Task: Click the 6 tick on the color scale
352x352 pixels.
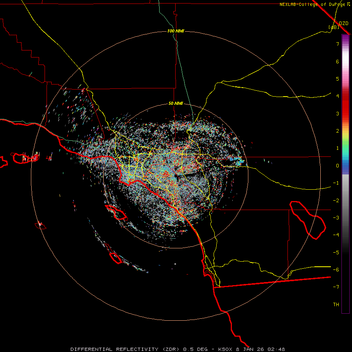Action: point(338,61)
